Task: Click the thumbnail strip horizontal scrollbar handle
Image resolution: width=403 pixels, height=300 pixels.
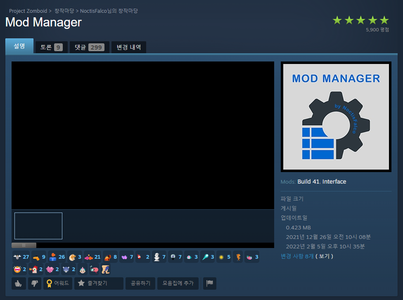Action: (24, 245)
